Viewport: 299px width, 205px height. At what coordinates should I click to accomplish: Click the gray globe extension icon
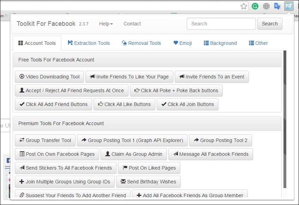click(x=266, y=6)
